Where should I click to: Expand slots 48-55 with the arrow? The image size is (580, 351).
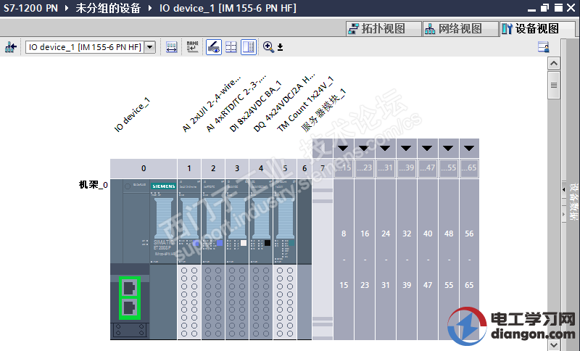click(448, 149)
